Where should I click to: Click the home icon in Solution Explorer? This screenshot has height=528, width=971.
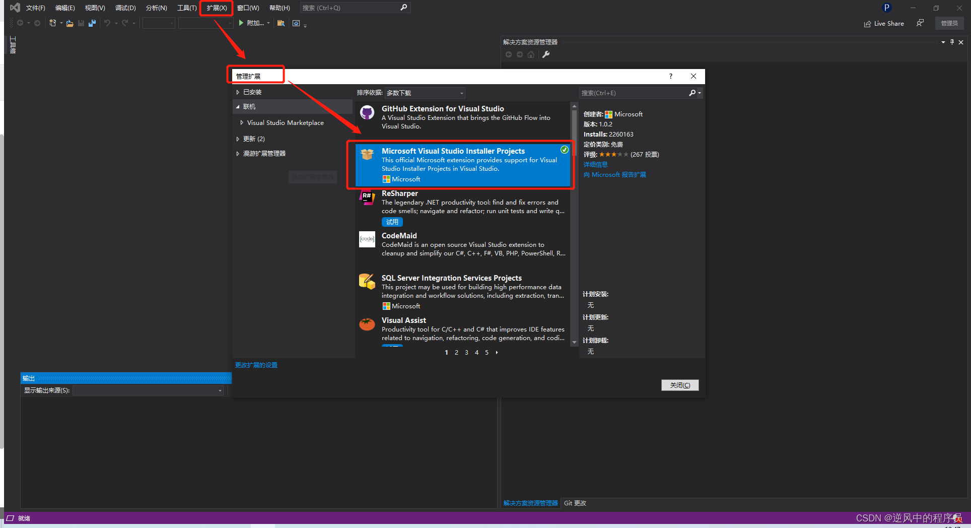click(x=531, y=54)
